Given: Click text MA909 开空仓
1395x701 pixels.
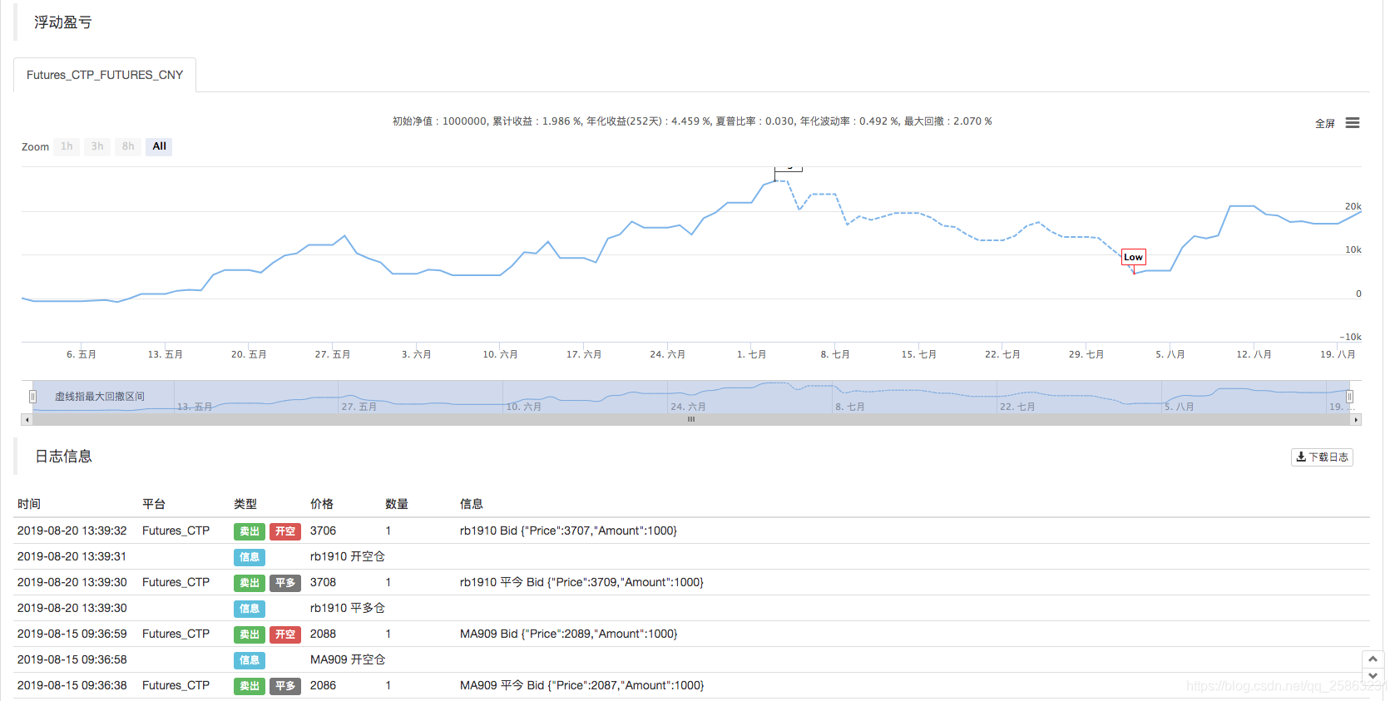Looking at the screenshot, I should click(x=348, y=659).
